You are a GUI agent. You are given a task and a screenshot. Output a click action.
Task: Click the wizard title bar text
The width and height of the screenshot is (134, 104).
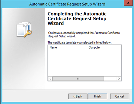coord(67,4)
